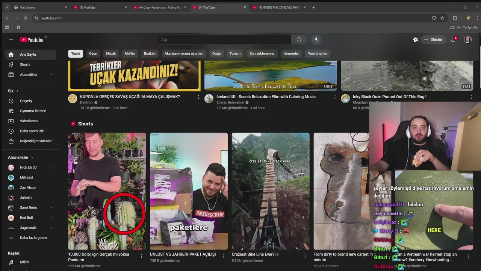Open the account avatar menu
This screenshot has width=481, height=271.
coord(467,40)
